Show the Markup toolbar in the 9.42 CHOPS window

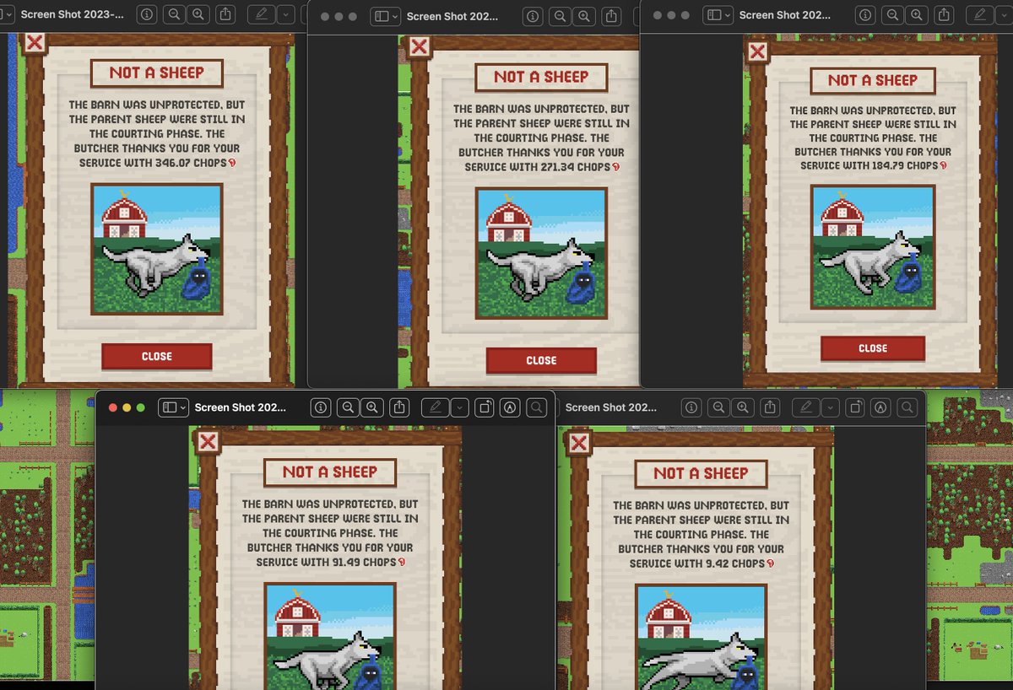tap(880, 407)
